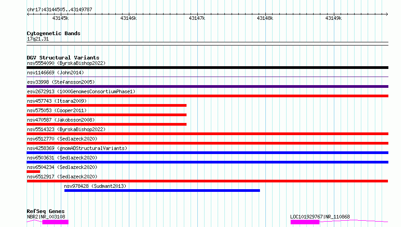401x227 pixels.
Task: Select the blue nsv978428 variant bar
Action: pyautogui.click(x=162, y=191)
